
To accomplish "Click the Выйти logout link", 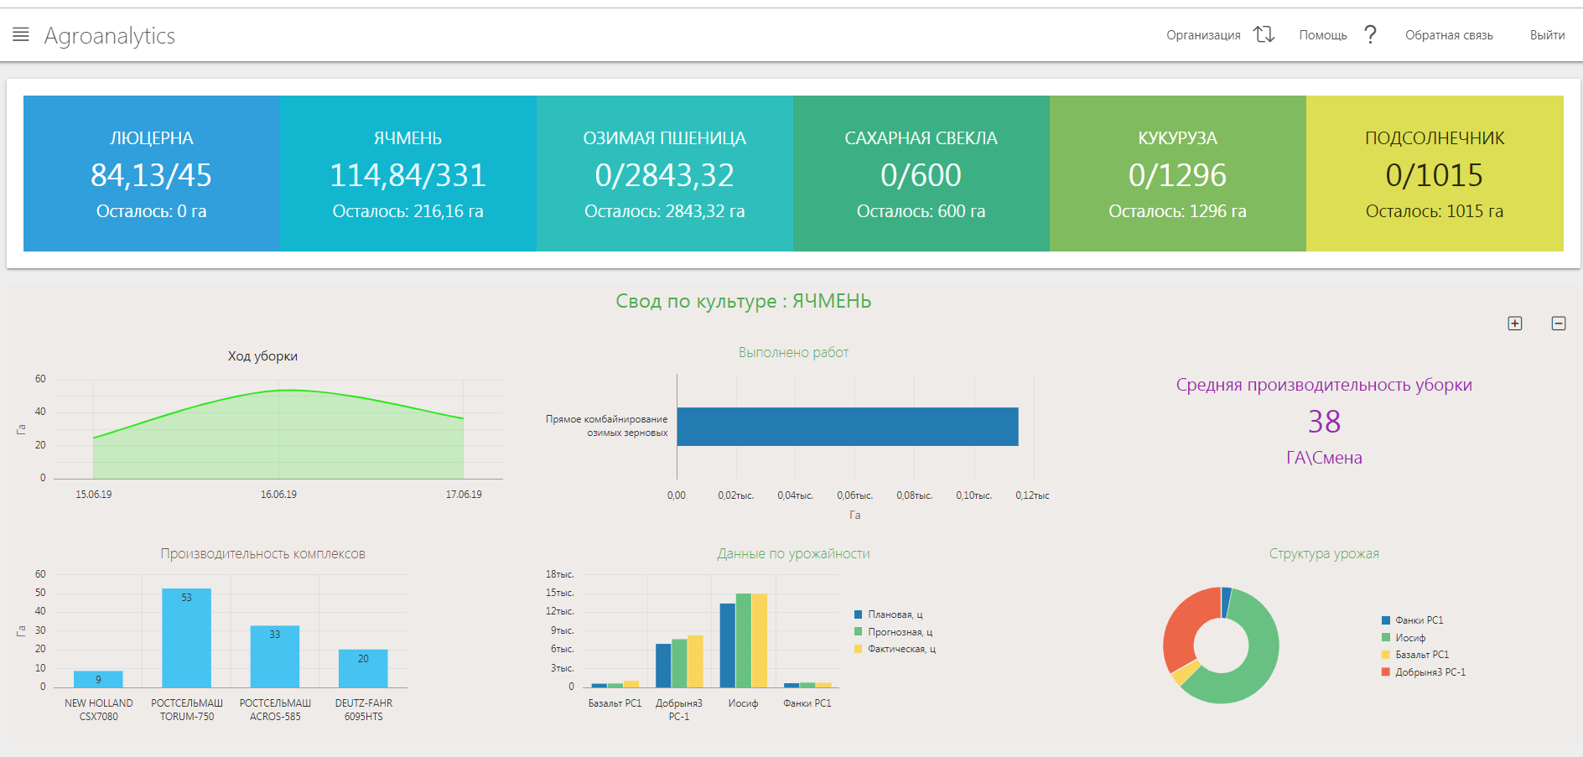I will [x=1547, y=35].
